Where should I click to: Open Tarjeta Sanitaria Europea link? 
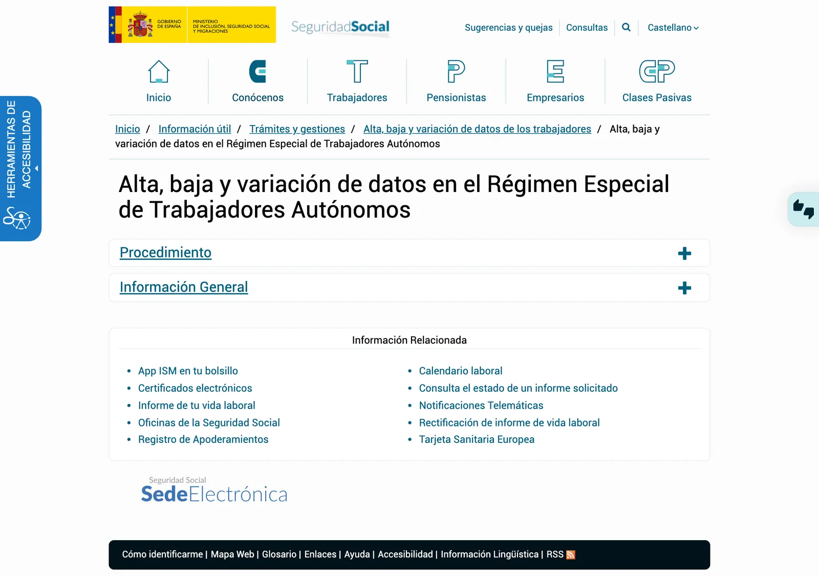pos(477,439)
